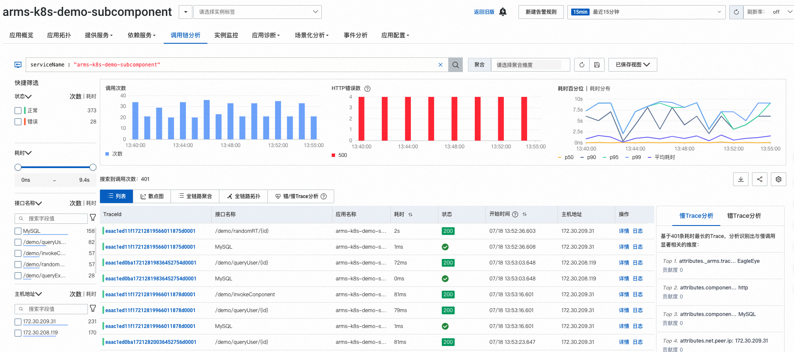Switch to the 全链路拓扑 tab

(x=243, y=196)
